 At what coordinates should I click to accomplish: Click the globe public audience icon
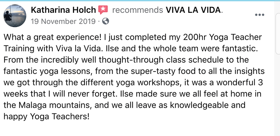pos(105,22)
